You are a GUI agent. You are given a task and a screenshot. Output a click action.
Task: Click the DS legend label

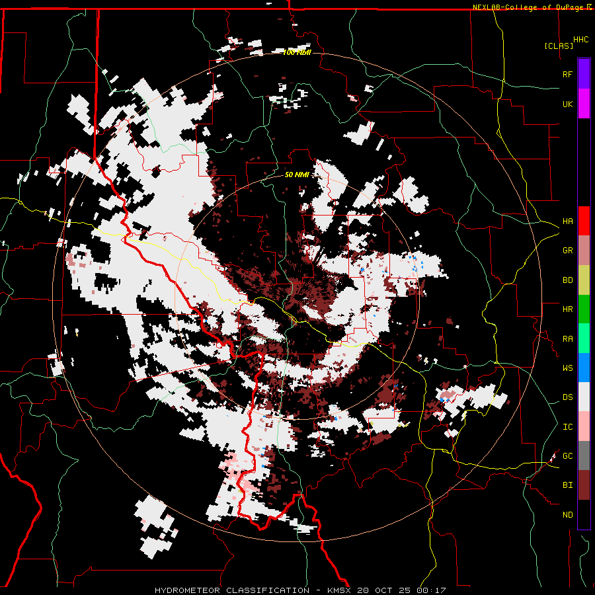tap(567, 397)
